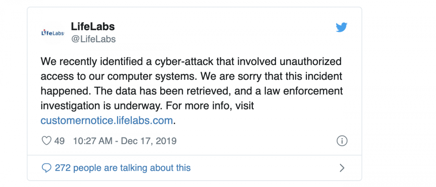436x187 pixels.
Task: Expand conversation with right chevron arrow
Action: [342, 168]
